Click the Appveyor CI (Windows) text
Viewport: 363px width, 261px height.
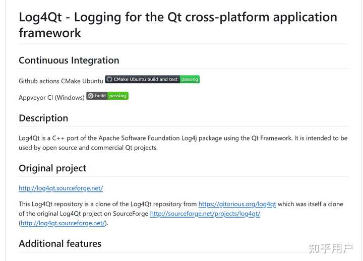(51, 97)
